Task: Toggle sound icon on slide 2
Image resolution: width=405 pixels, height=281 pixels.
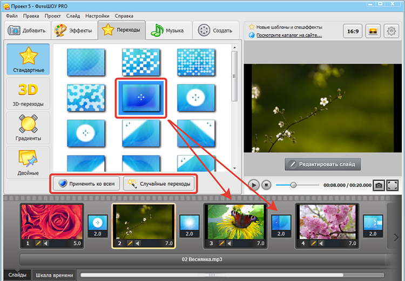Action: (138, 243)
